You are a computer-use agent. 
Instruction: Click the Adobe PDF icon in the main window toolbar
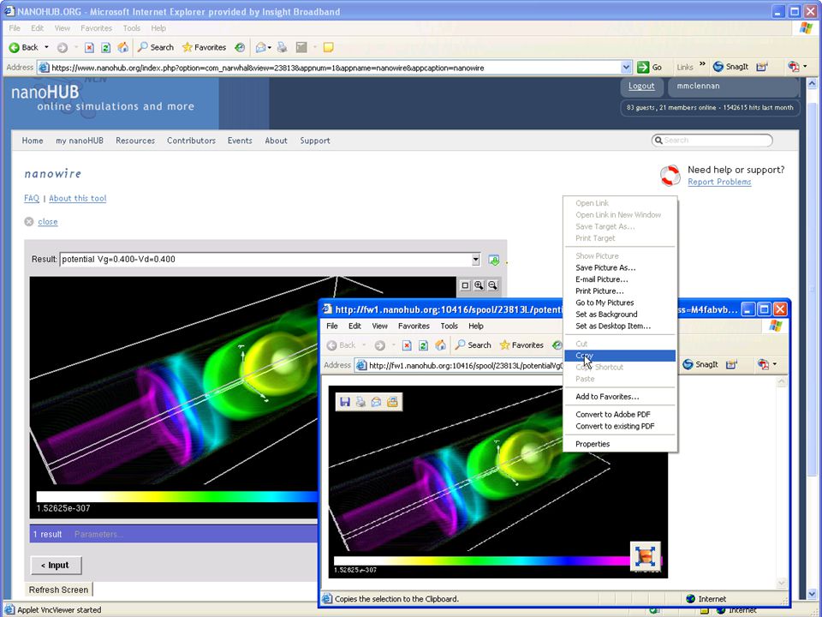pyautogui.click(x=793, y=67)
